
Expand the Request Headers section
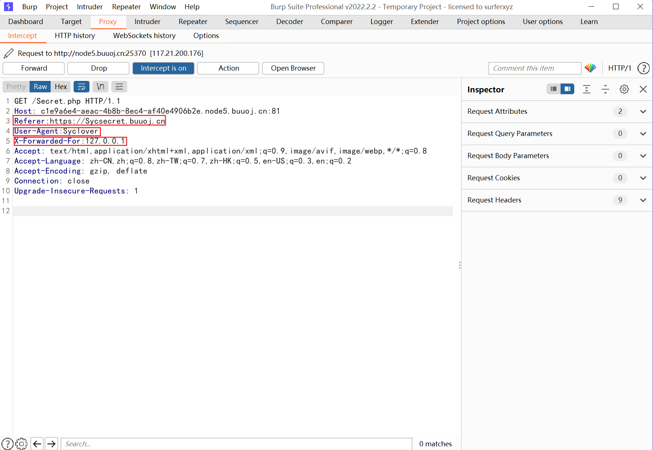557,200
